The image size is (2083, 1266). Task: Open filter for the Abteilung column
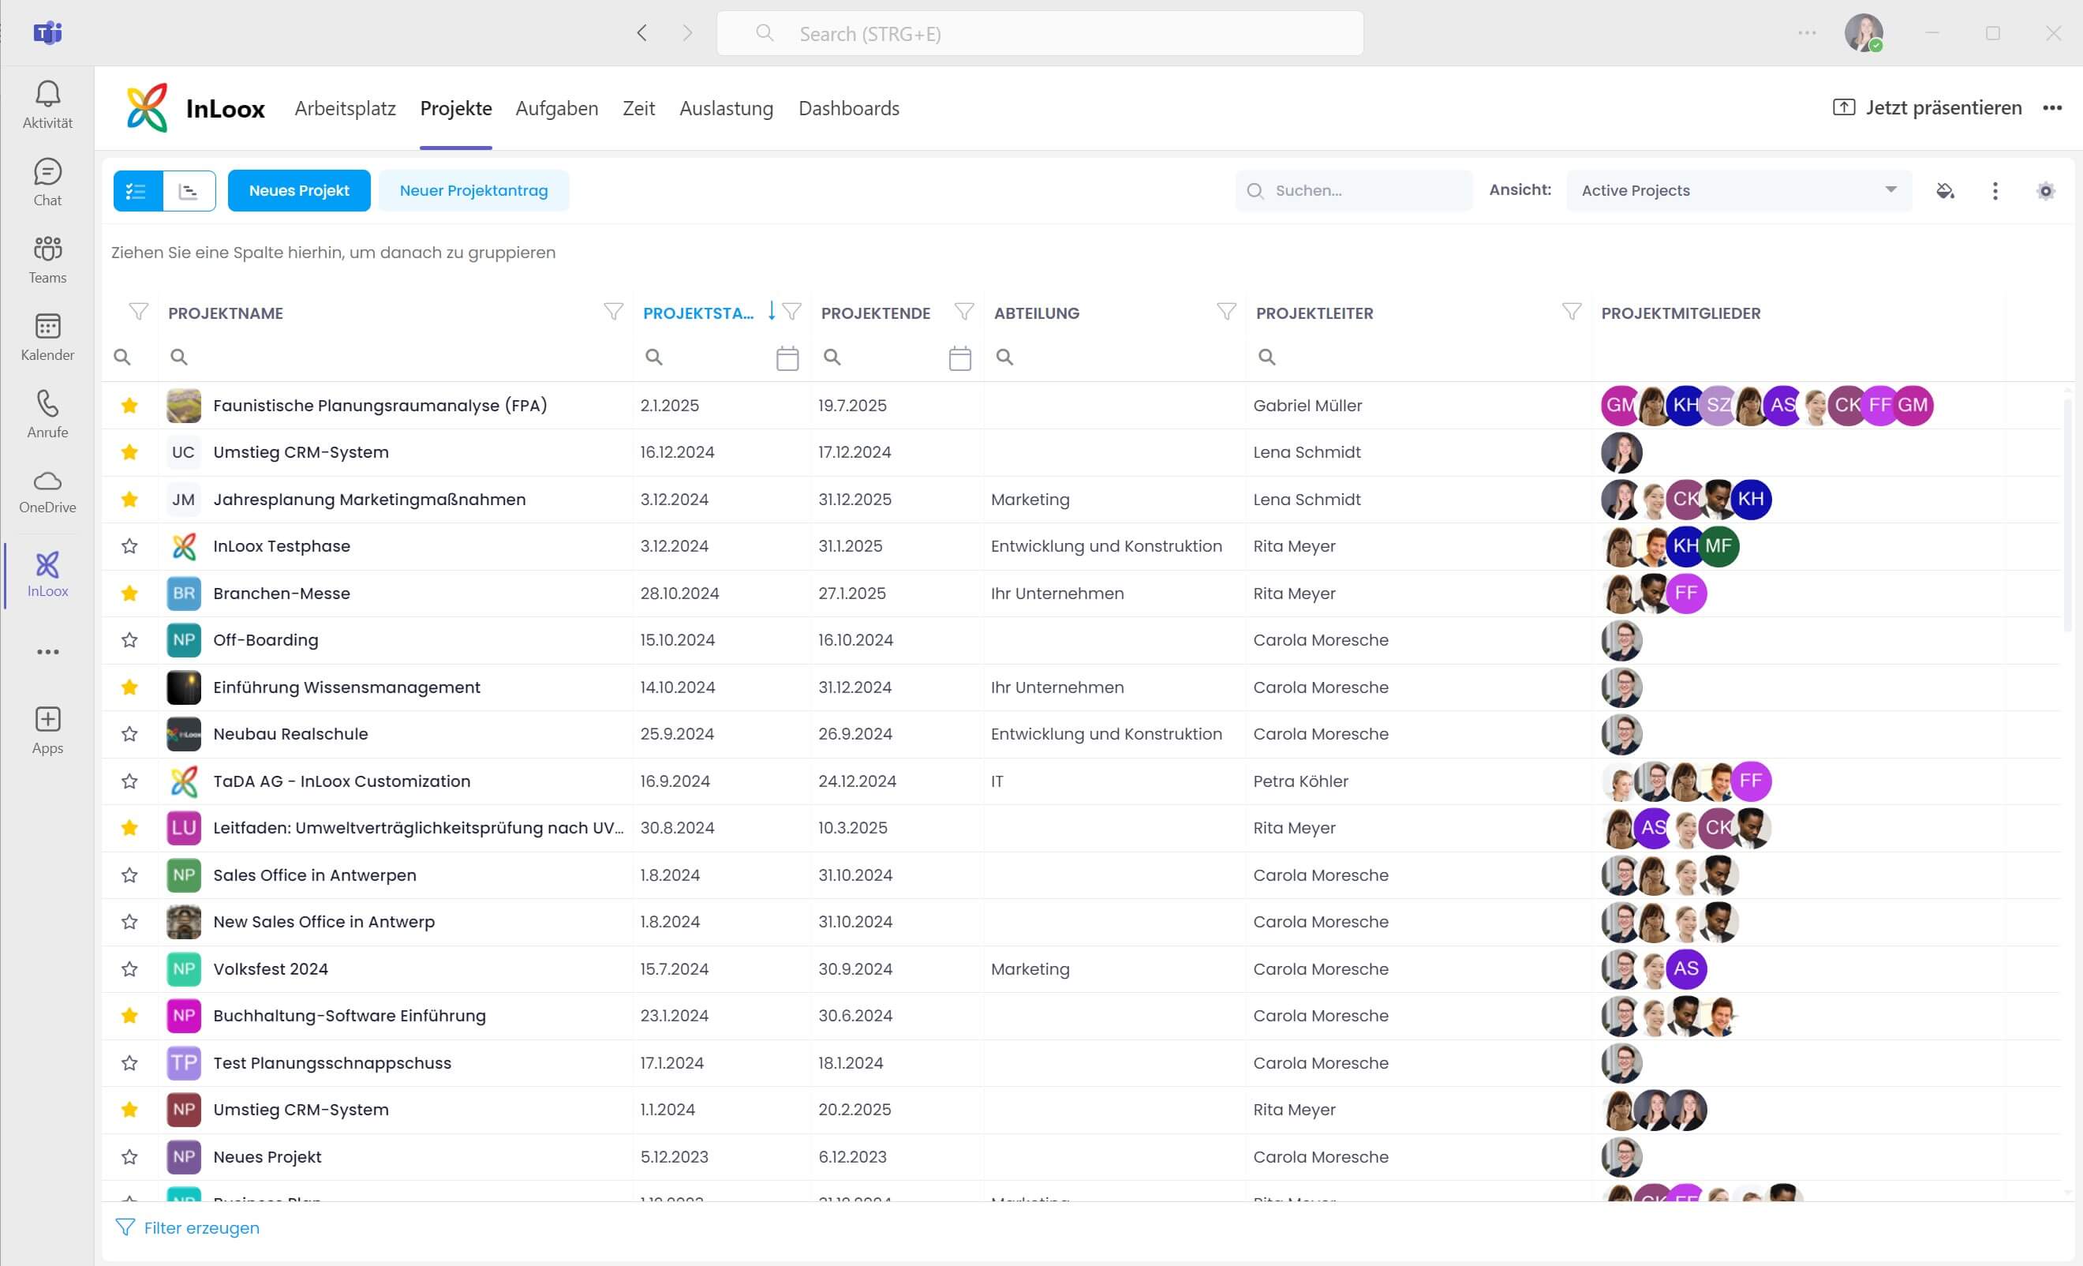(x=1226, y=312)
